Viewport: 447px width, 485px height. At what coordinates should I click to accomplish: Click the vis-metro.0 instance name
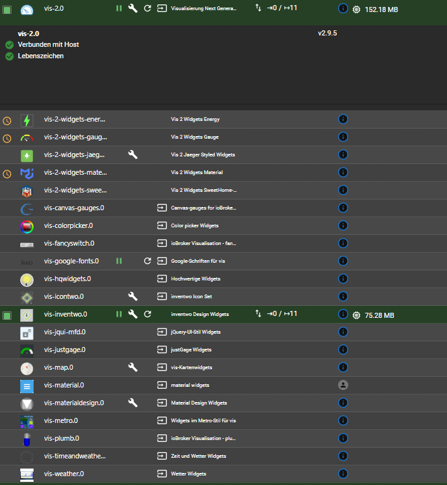(61, 420)
